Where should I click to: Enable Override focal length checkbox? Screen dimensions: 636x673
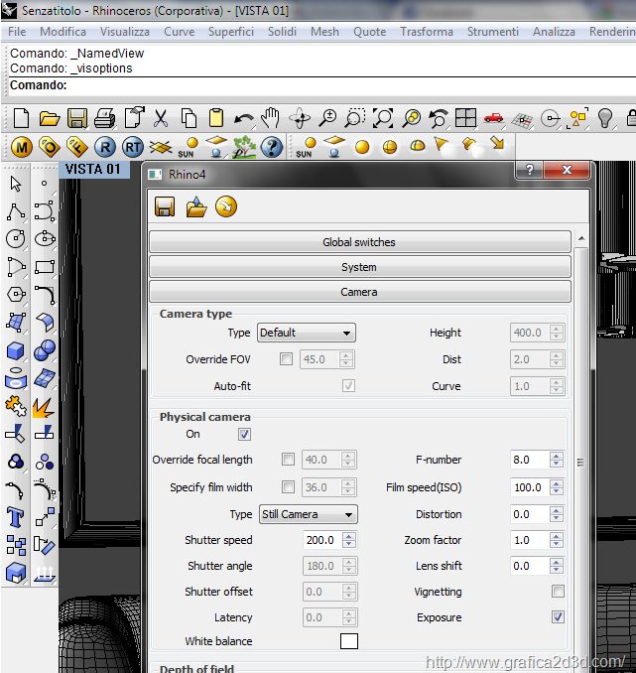click(x=288, y=460)
